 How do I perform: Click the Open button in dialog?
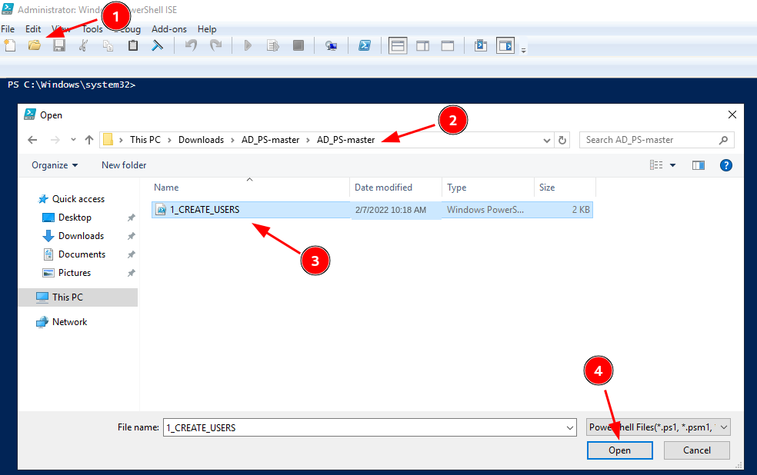click(620, 450)
